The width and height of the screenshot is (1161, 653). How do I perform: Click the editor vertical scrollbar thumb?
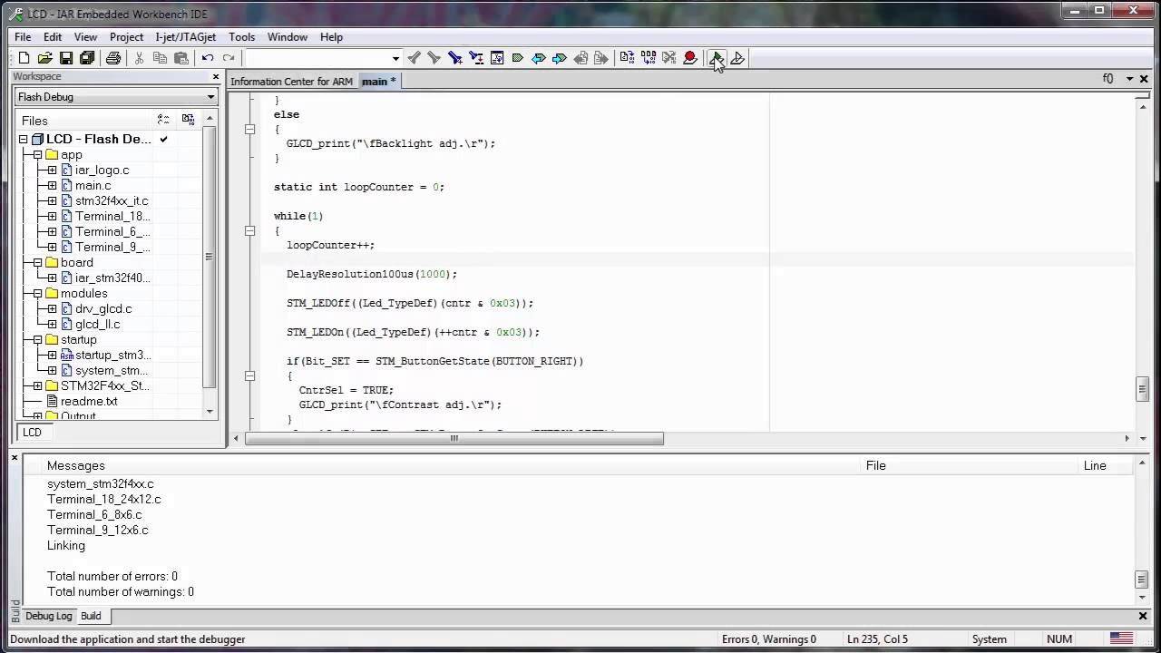1143,389
